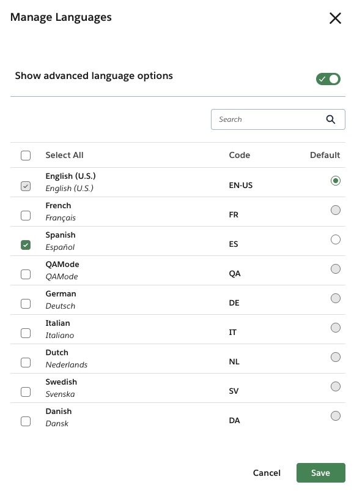
Task: Click the French default radio button
Action: pyautogui.click(x=336, y=210)
